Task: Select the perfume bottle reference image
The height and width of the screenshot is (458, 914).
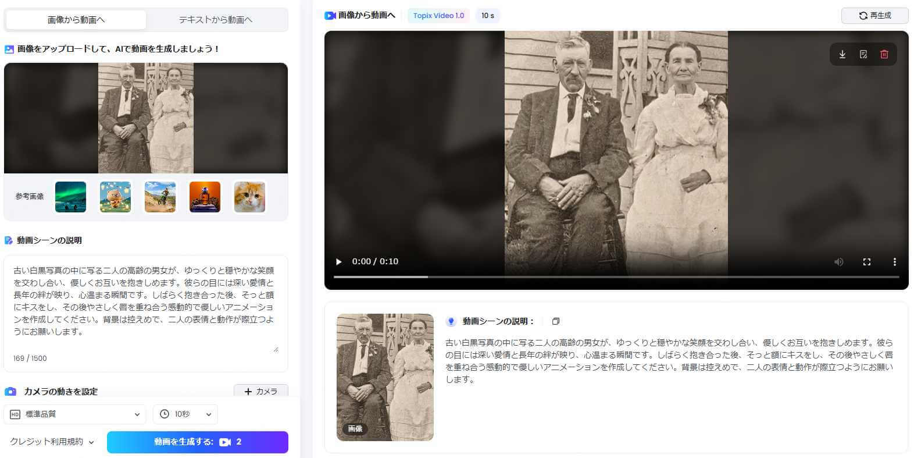Action: [x=205, y=197]
